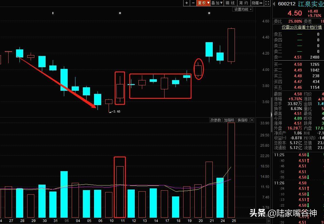This screenshot has width=324, height=224.
Task: Click the double-arrow scroll icon at chart bottom right
Action: (268, 221)
